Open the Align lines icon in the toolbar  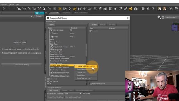pos(55,9)
